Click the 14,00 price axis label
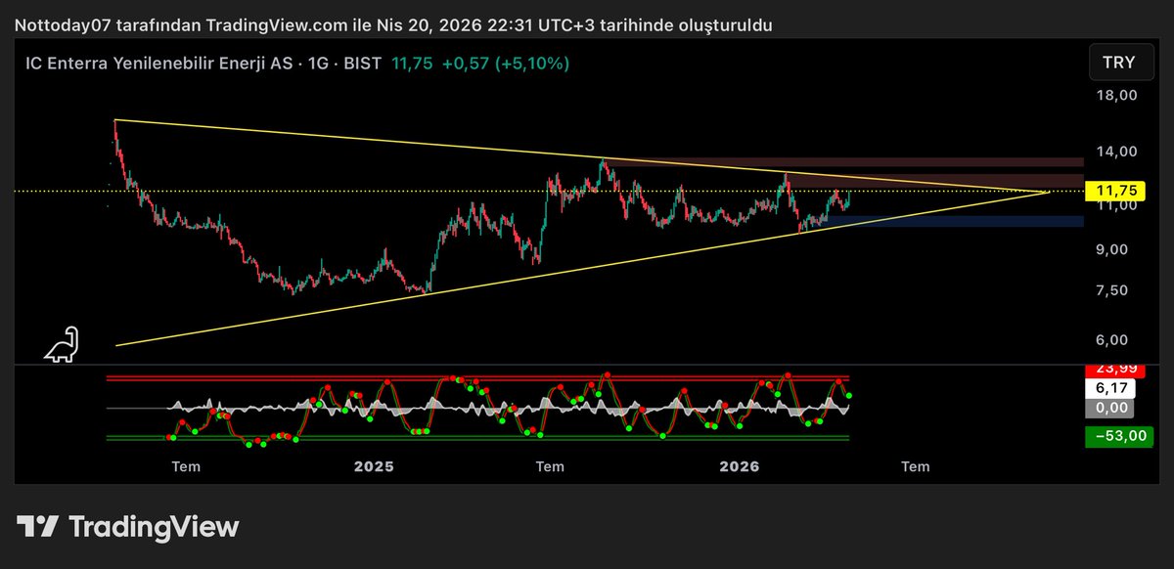The width and height of the screenshot is (1174, 569). [1116, 152]
